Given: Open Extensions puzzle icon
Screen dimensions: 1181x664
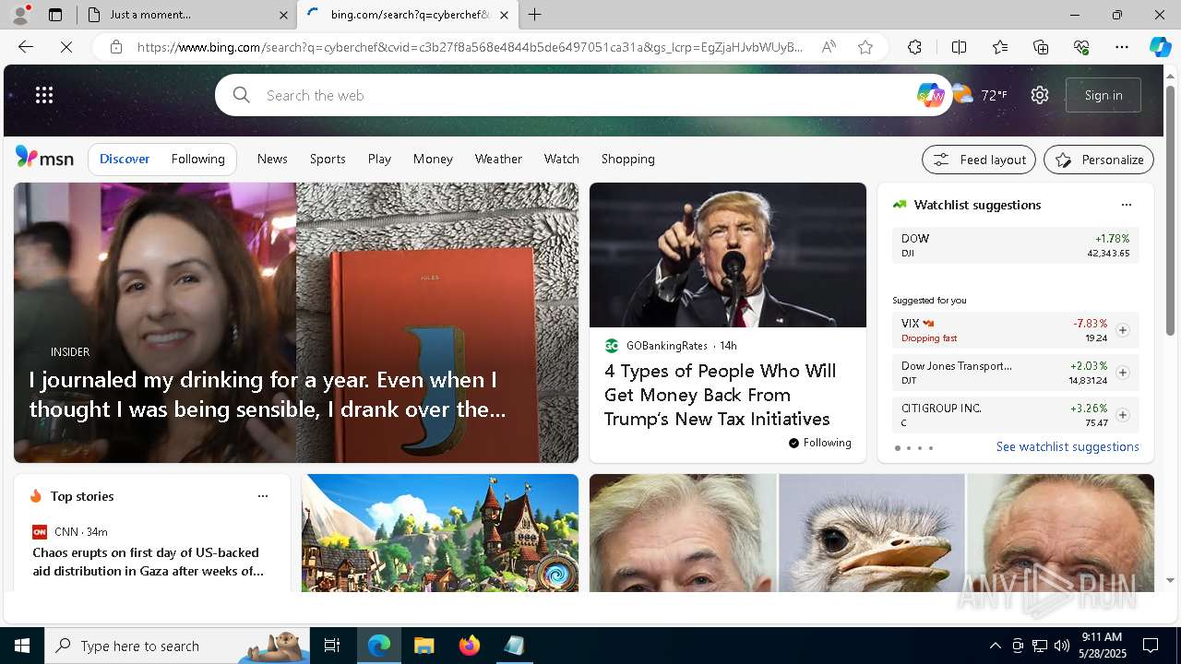Looking at the screenshot, I should [914, 47].
